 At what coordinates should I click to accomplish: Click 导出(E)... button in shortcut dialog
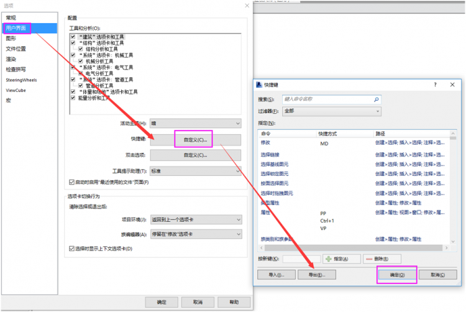[x=317, y=275]
